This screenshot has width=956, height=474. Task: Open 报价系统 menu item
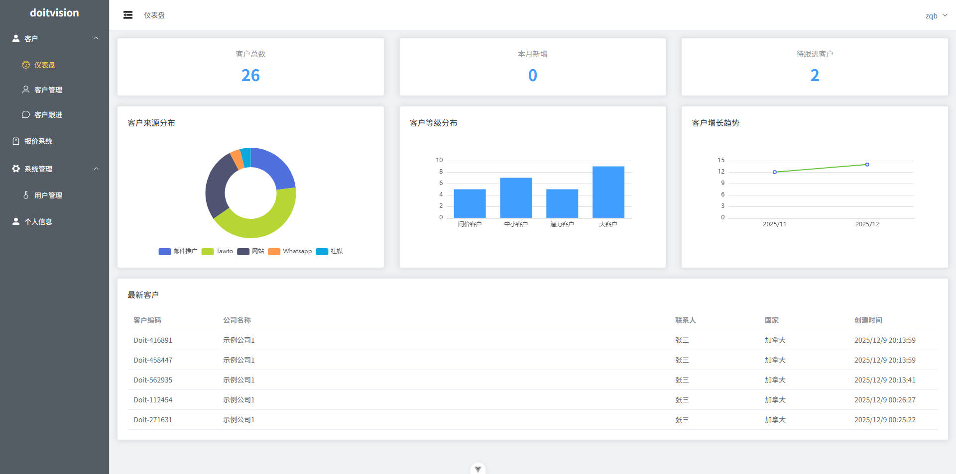point(54,141)
